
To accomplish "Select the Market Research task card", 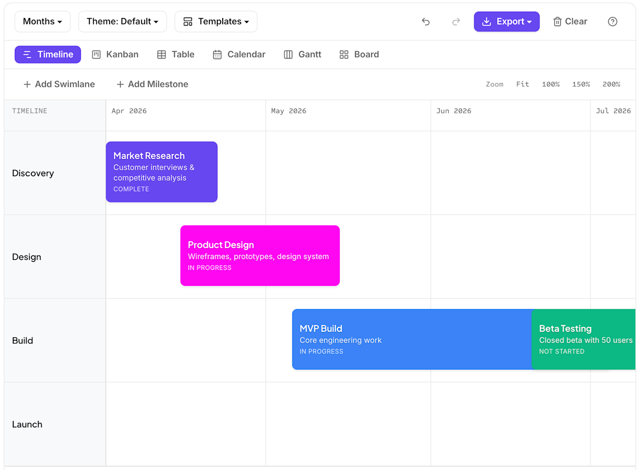I will coord(162,172).
